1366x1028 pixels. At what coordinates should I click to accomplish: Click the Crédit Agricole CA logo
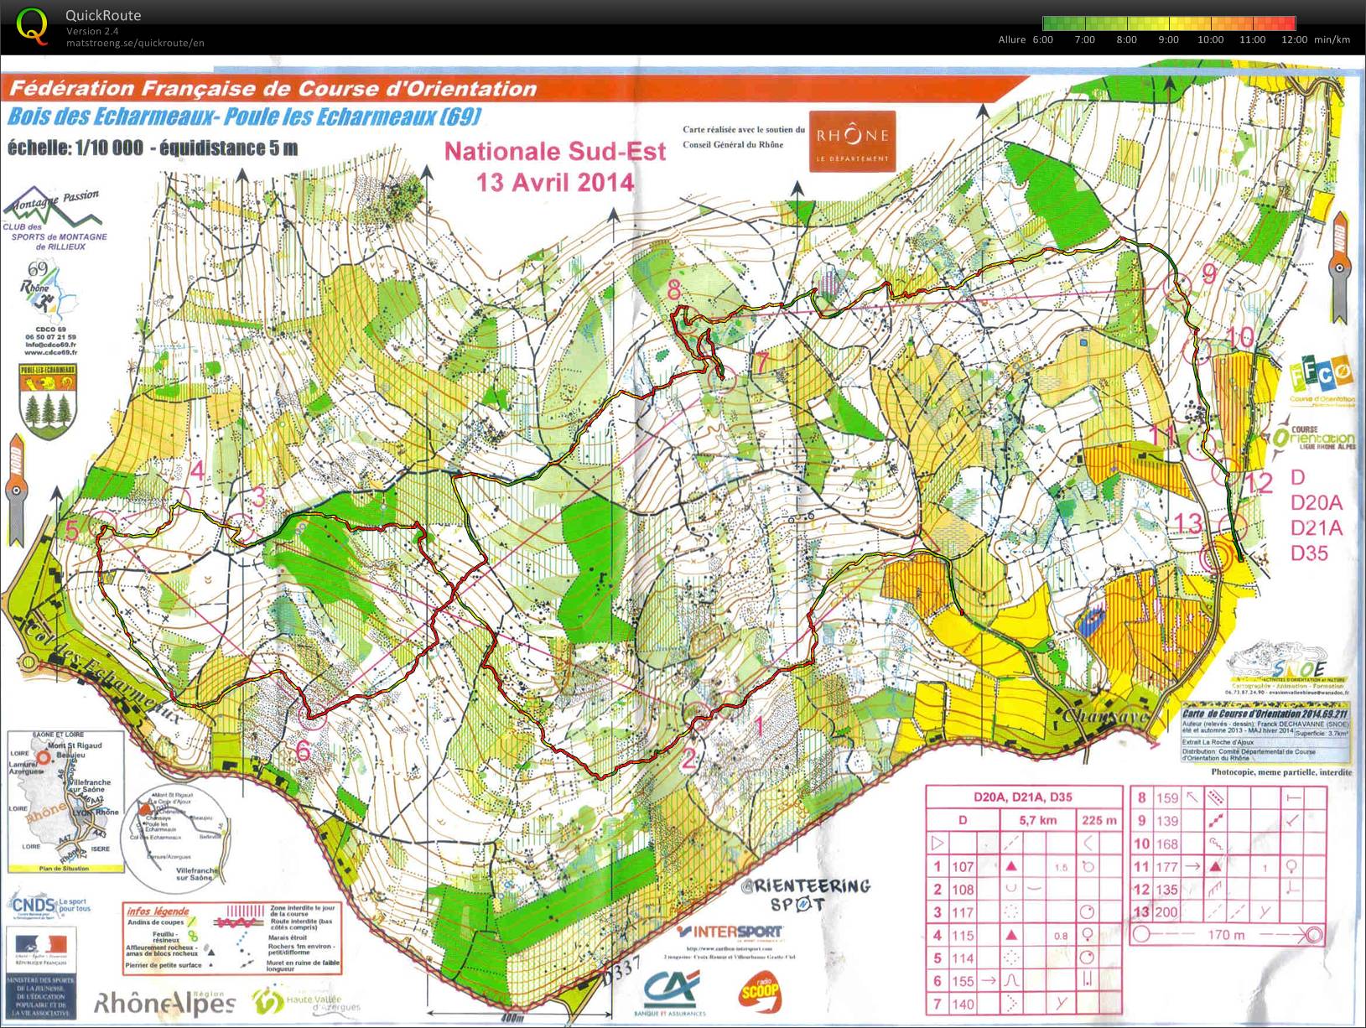point(671,992)
